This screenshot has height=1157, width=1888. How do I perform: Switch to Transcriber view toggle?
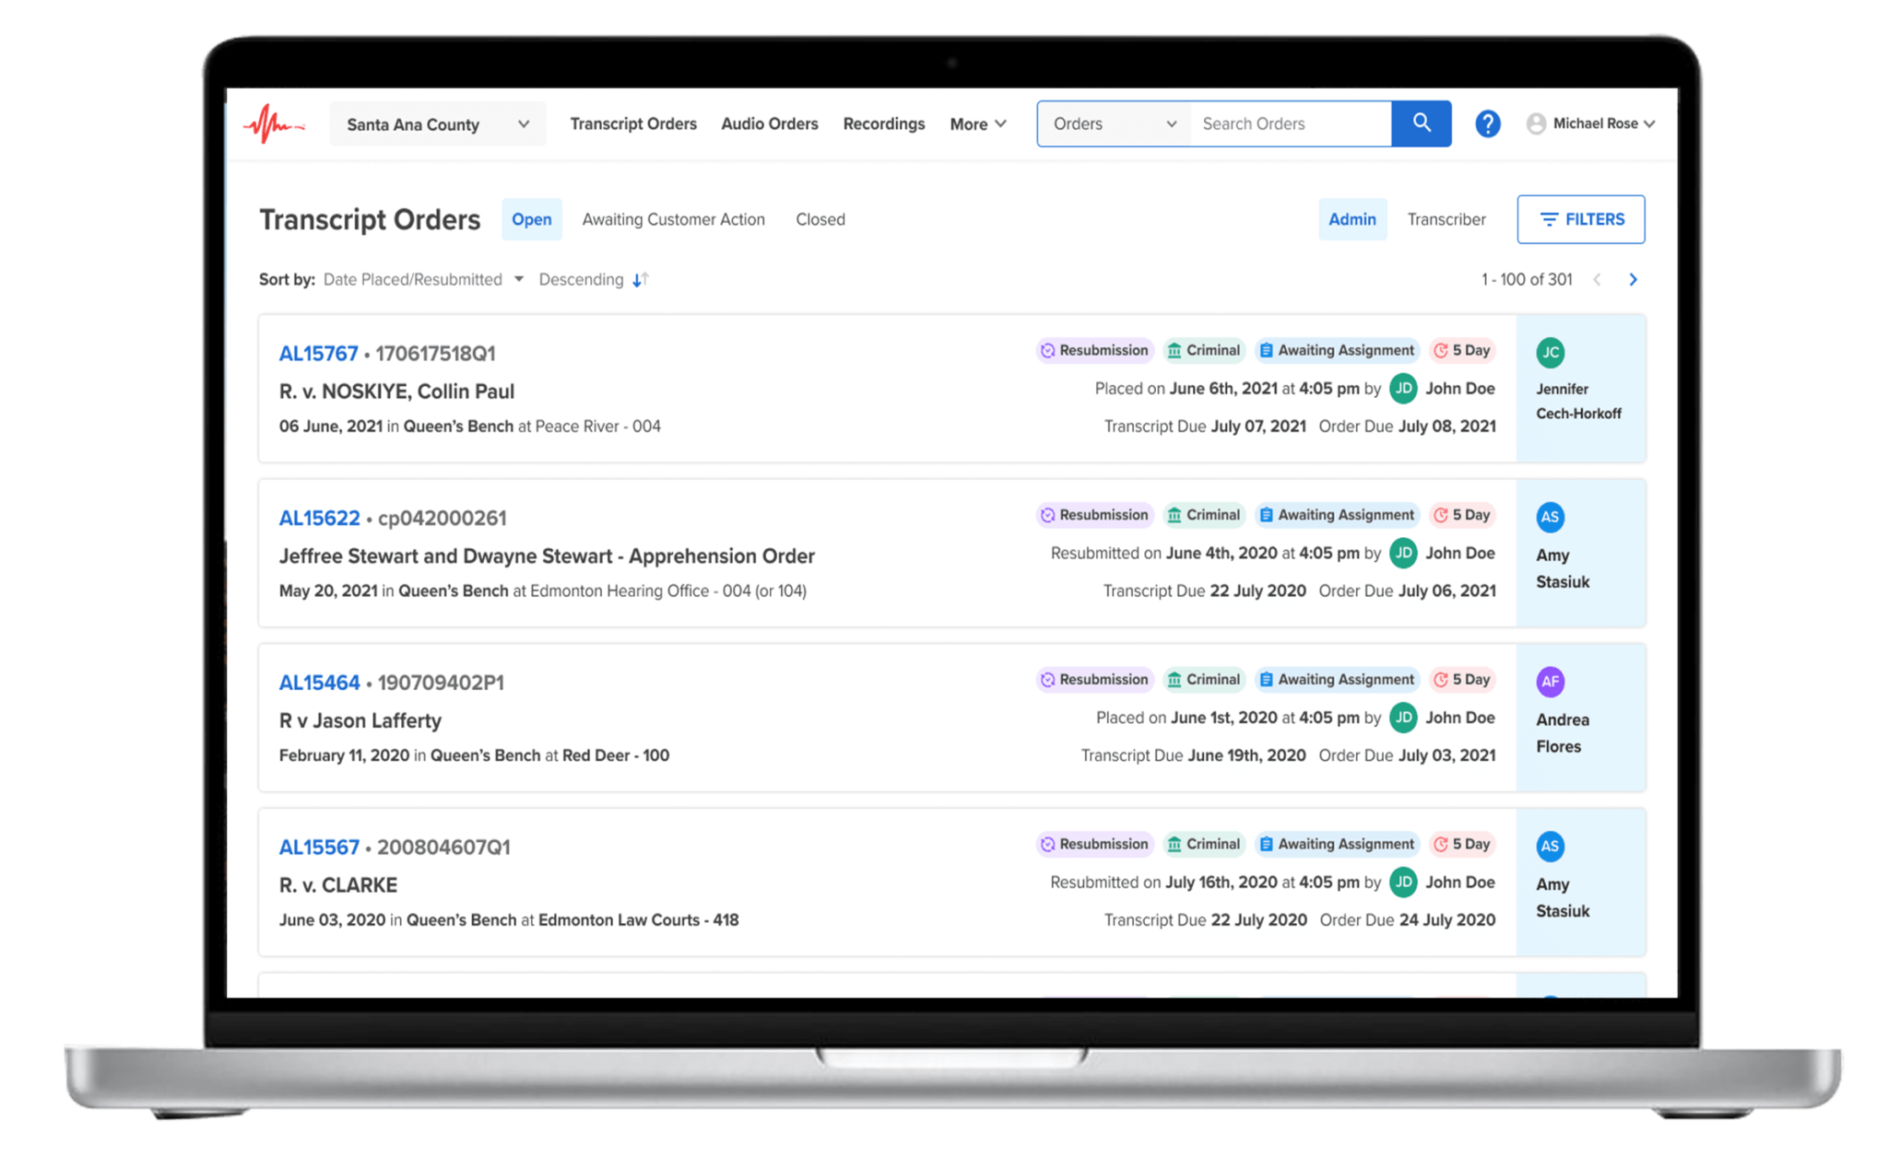pos(1445,219)
